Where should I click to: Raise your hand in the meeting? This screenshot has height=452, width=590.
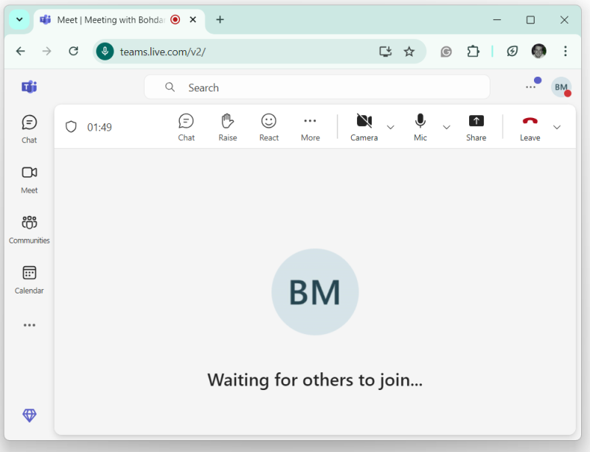coord(227,125)
